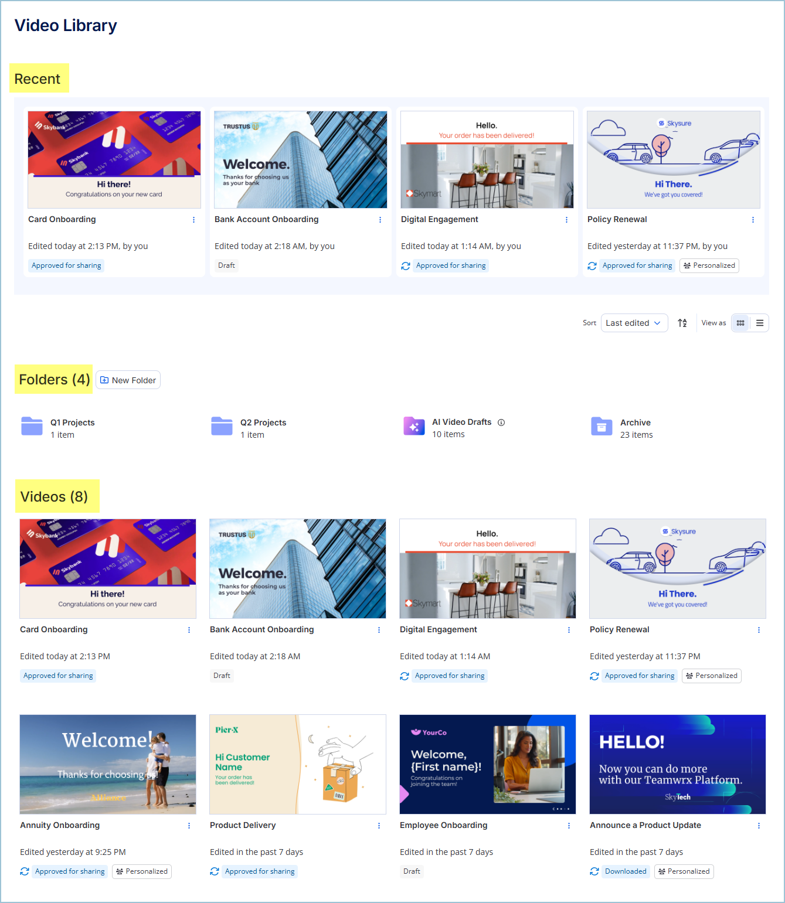Open the three-dot menu for Product Delivery
This screenshot has width=785, height=903.
tap(379, 826)
